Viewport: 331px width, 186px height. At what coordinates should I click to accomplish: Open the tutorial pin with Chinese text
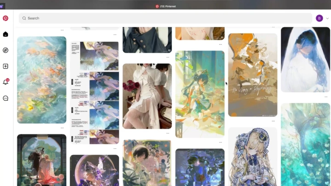[94, 93]
